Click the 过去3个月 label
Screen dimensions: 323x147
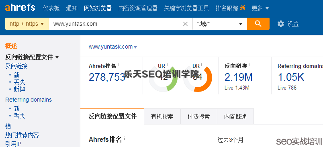(230, 140)
